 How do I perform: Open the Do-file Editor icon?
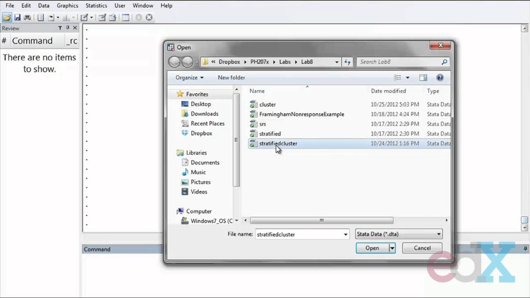point(84,17)
